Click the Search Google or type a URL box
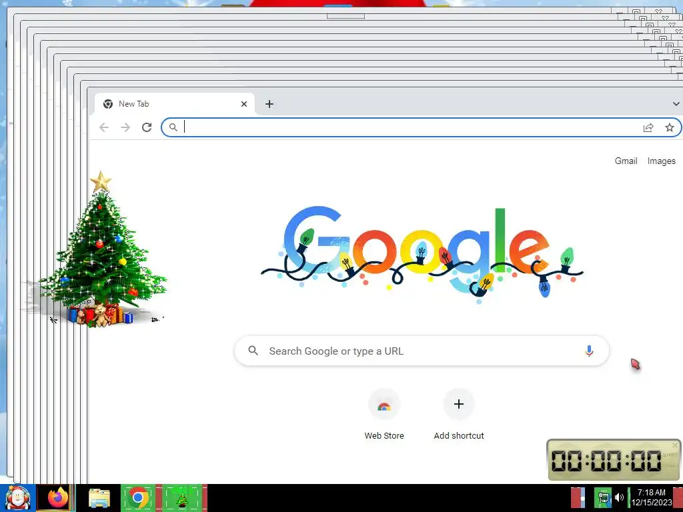Viewport: 683px width, 512px height. click(422, 351)
